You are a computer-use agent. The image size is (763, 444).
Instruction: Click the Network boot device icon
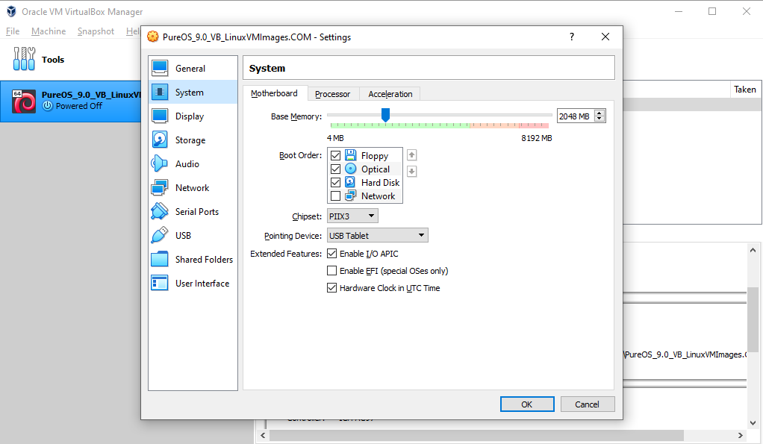(350, 196)
